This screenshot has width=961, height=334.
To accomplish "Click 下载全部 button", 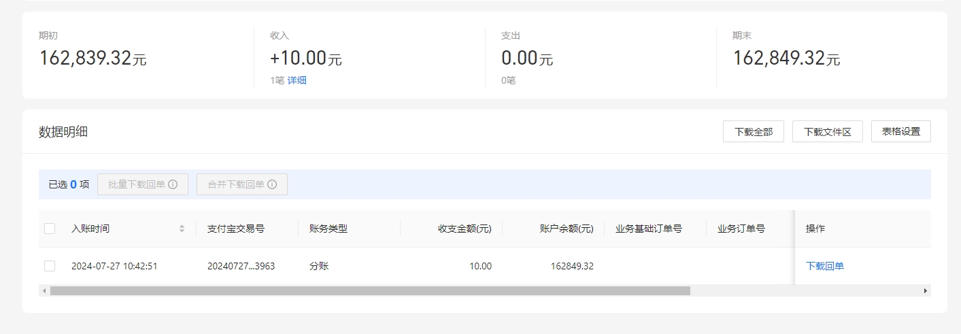I will click(754, 131).
